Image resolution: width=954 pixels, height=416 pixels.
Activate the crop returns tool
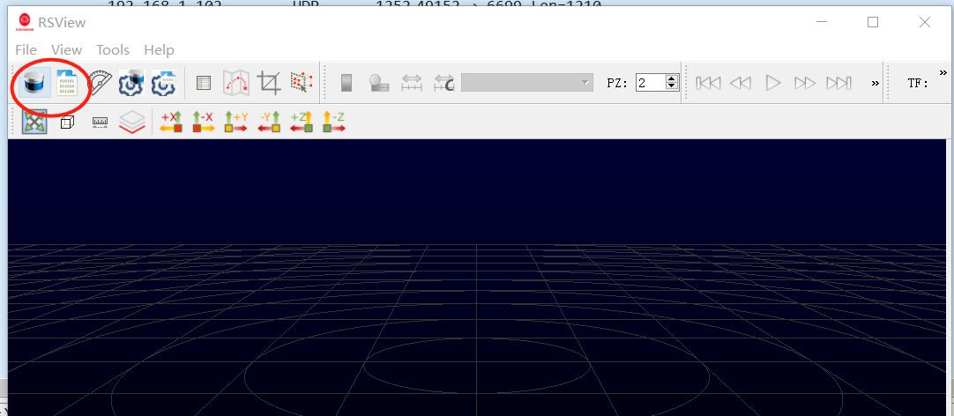coord(268,83)
